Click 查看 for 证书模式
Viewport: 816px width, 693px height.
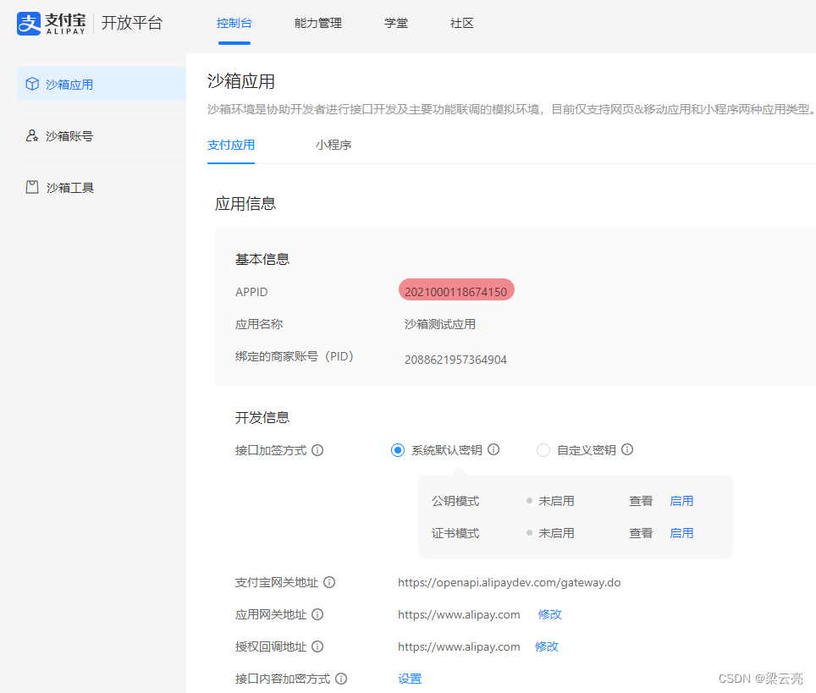click(x=641, y=533)
